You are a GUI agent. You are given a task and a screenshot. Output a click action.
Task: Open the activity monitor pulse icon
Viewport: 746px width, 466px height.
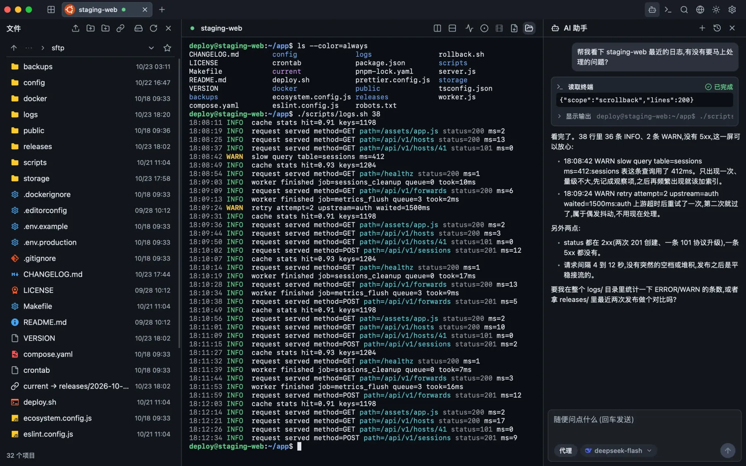469,28
